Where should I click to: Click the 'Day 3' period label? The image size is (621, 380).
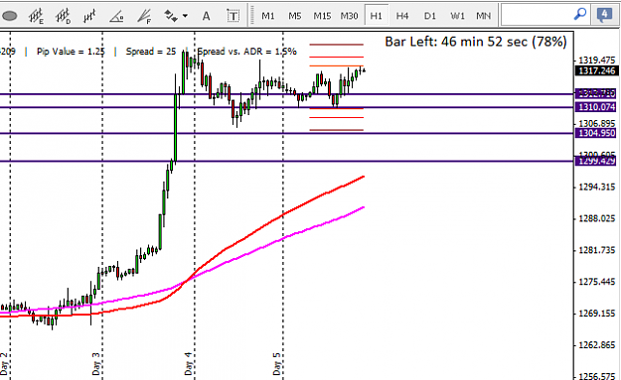pos(96,364)
